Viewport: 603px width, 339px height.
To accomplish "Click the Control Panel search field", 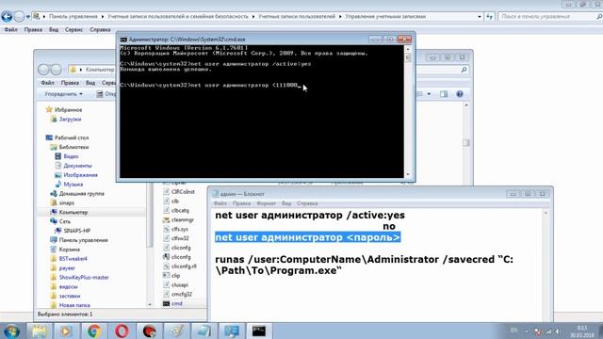I will (x=546, y=17).
